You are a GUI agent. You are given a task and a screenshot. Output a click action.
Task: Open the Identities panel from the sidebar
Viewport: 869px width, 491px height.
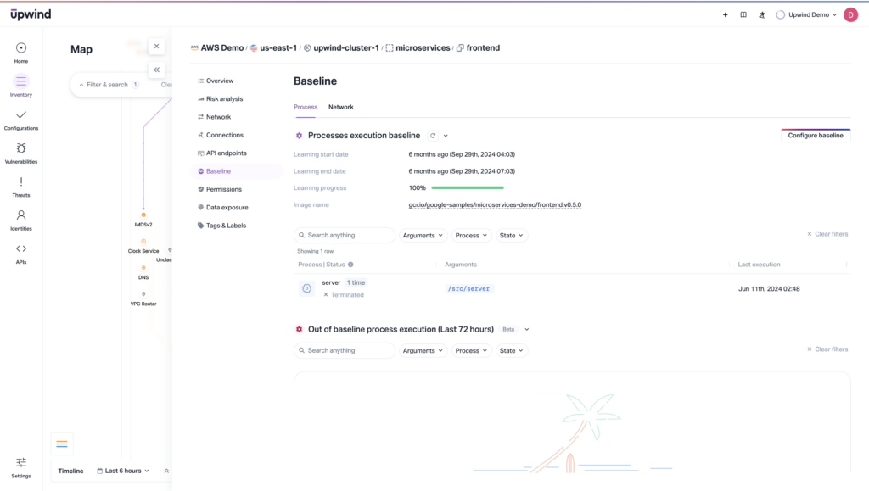tap(21, 219)
